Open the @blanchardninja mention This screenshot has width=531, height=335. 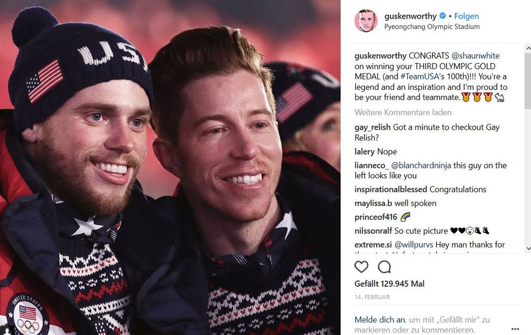(x=421, y=165)
